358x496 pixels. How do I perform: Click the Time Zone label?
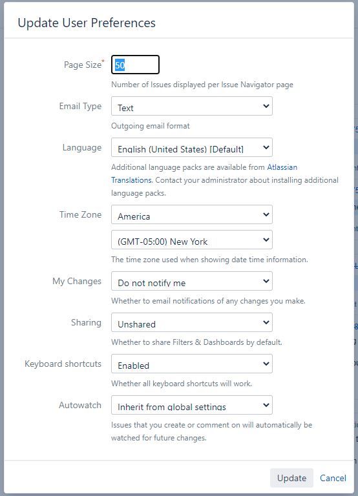(x=80, y=214)
